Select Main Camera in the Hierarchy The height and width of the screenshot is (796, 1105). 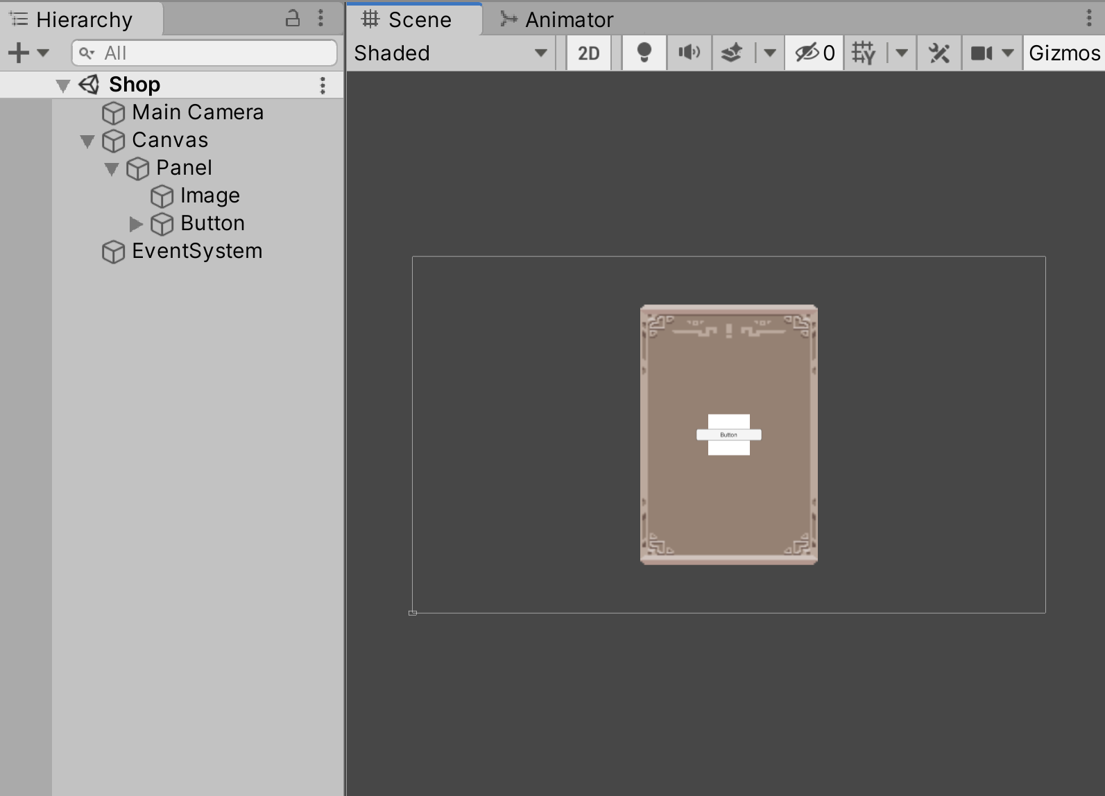(x=198, y=112)
